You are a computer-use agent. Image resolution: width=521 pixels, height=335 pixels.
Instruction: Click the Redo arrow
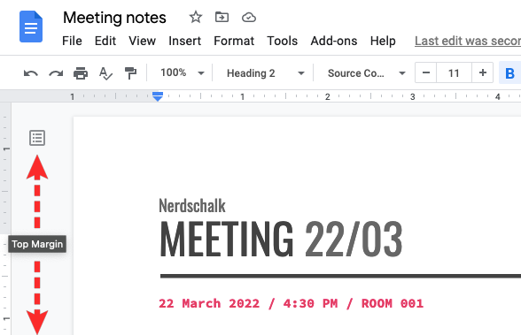[x=56, y=73]
